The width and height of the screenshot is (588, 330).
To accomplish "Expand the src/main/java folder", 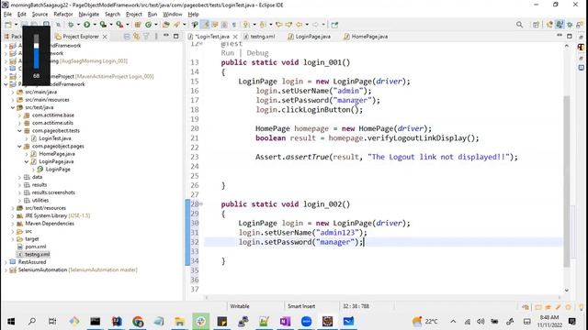I will pyautogui.click(x=13, y=92).
